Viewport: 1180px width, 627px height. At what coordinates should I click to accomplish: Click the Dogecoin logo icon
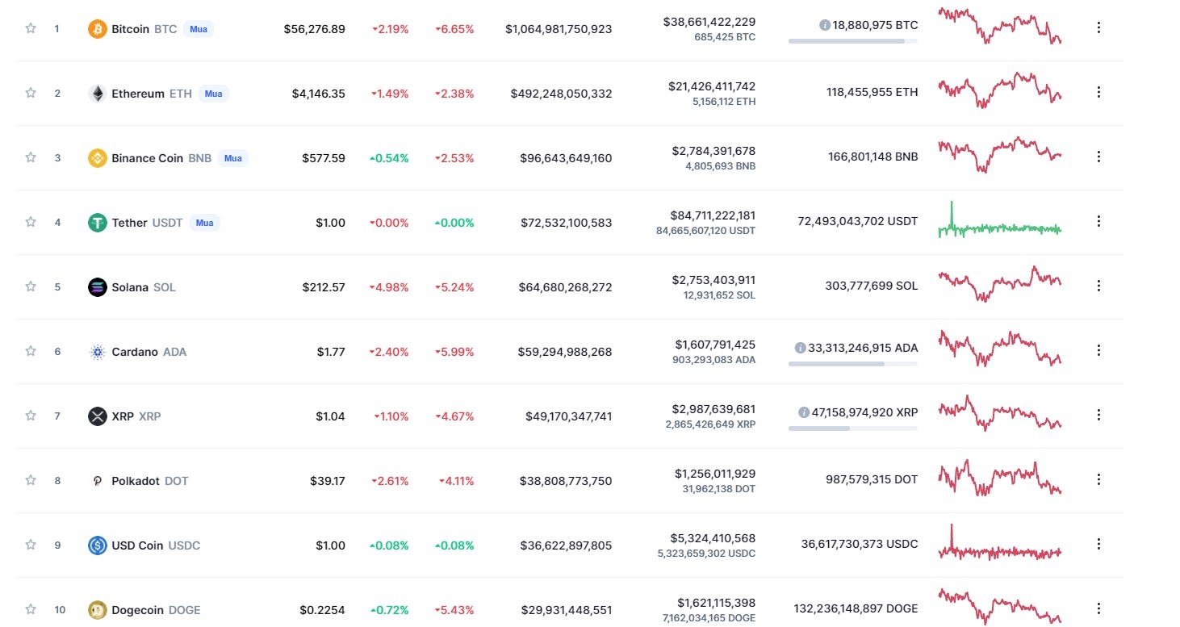pos(97,610)
